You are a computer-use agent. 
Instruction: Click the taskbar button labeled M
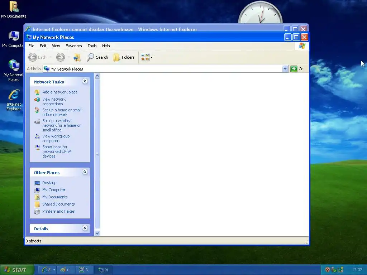click(103, 270)
